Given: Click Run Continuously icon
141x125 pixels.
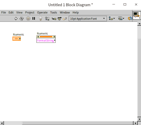Looking at the screenshot, I should [x=22, y=19].
